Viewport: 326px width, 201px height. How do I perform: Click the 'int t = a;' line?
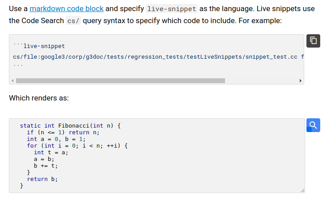51,153
